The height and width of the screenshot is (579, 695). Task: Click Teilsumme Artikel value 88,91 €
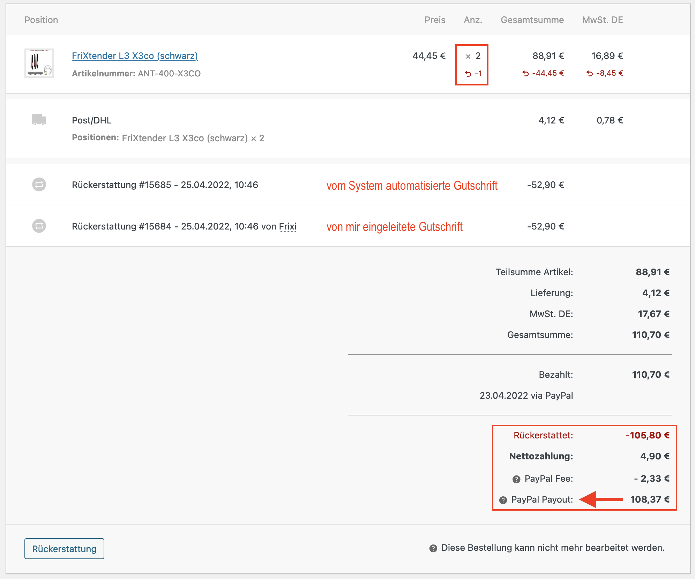pyautogui.click(x=652, y=272)
